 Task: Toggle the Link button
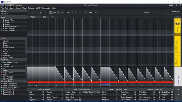pos(3,5)
